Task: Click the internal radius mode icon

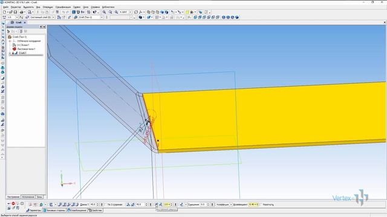Action: [x=156, y=204]
